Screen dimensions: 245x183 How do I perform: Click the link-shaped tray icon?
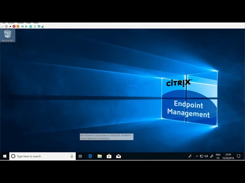tap(212, 156)
